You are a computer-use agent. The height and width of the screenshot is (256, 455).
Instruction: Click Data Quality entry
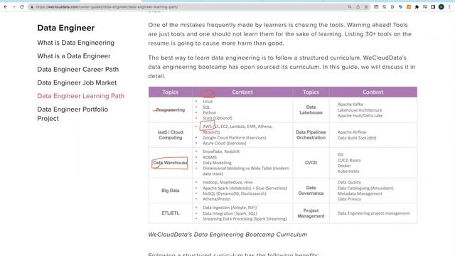349,182
